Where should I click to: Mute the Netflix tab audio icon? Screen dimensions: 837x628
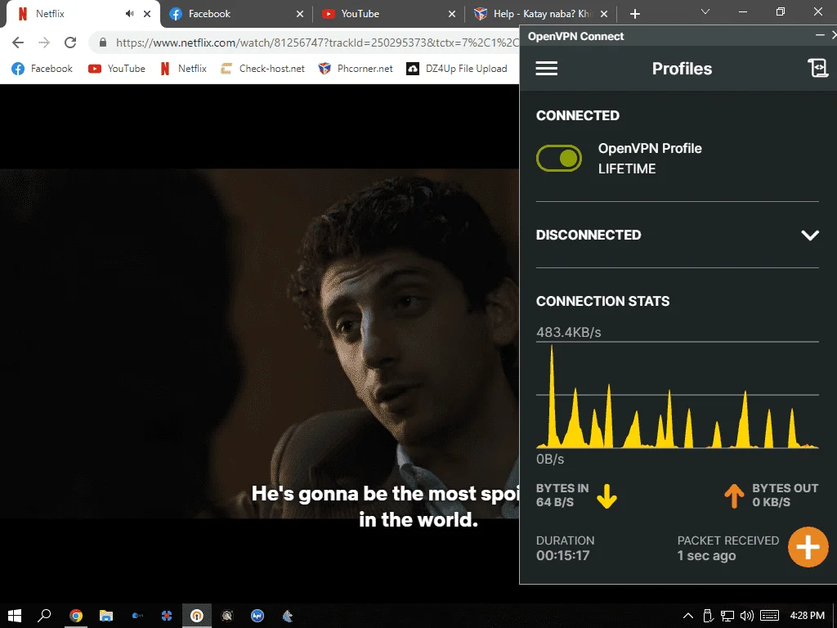point(130,14)
